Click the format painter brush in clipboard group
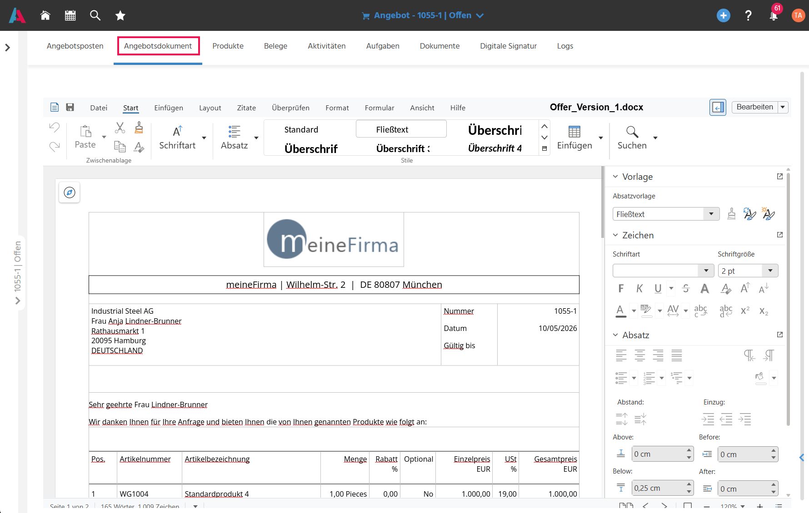Screen dimensions: 809x513 point(139,128)
